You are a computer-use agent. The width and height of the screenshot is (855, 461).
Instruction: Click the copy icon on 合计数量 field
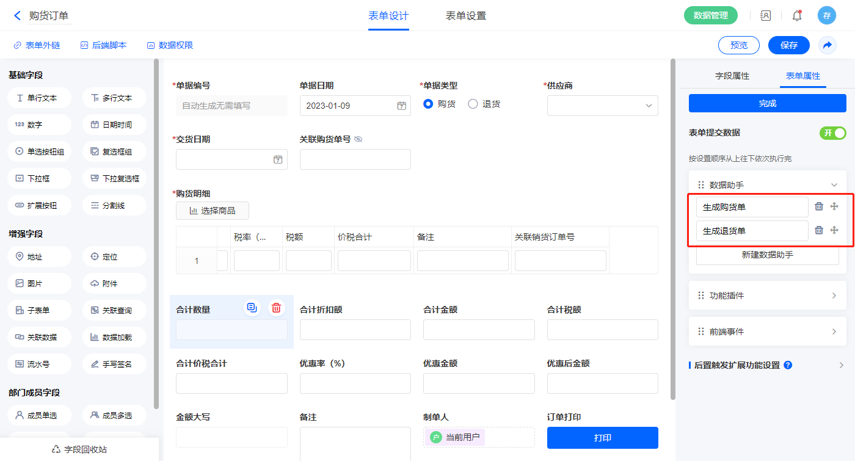(252, 308)
